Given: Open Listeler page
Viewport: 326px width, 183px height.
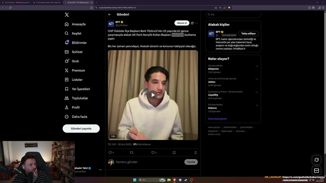Looking at the screenshot, I should 74,80.
